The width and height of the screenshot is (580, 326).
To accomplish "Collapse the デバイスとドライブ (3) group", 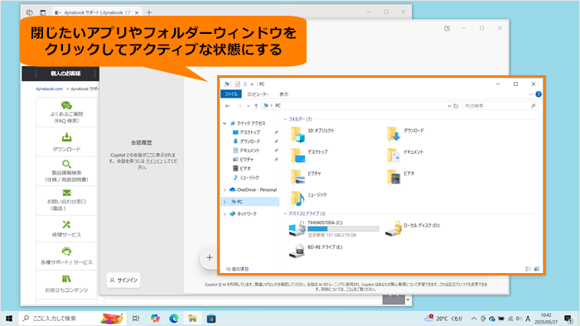I will (x=285, y=213).
